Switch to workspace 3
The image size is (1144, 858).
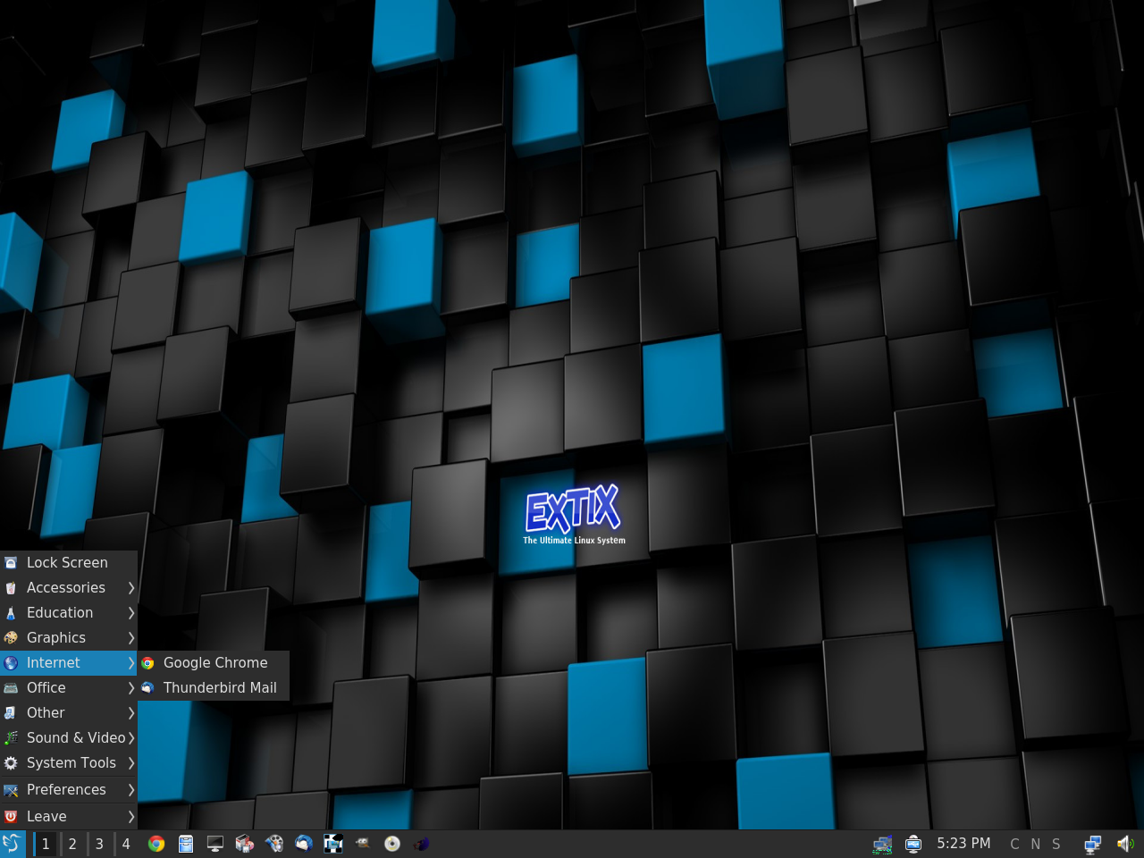pos(99,844)
